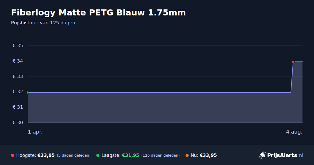Click the 4 aug. date label
The image size is (314, 165).
coord(294,132)
